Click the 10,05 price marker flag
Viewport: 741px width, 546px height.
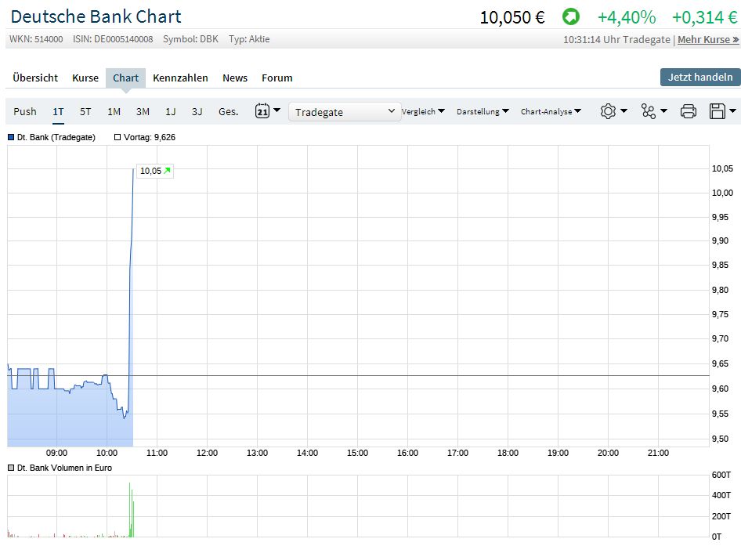coord(154,171)
